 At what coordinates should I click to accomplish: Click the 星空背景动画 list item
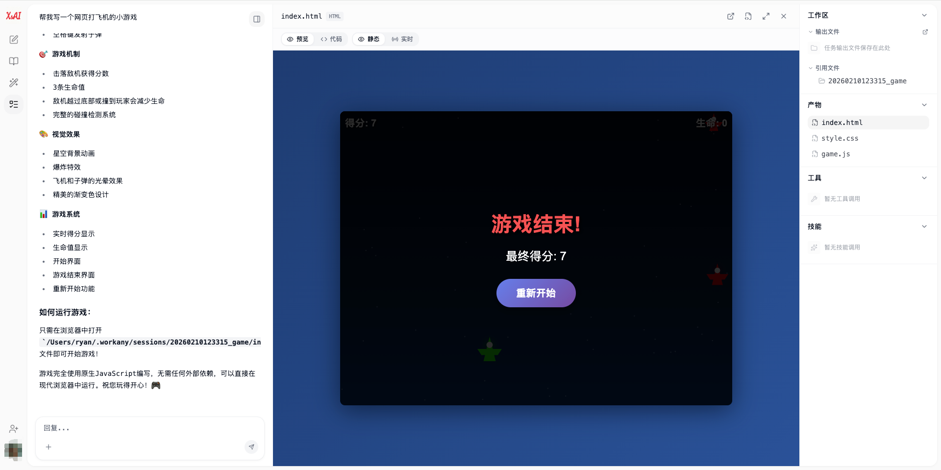coord(74,153)
